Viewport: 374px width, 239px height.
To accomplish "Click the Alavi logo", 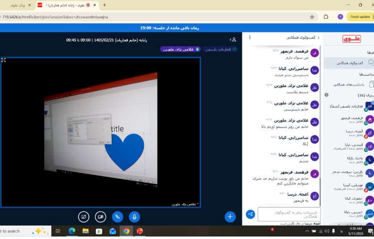I will (352, 39).
